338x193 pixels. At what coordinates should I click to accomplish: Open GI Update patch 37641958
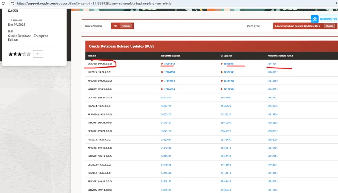(x=229, y=81)
